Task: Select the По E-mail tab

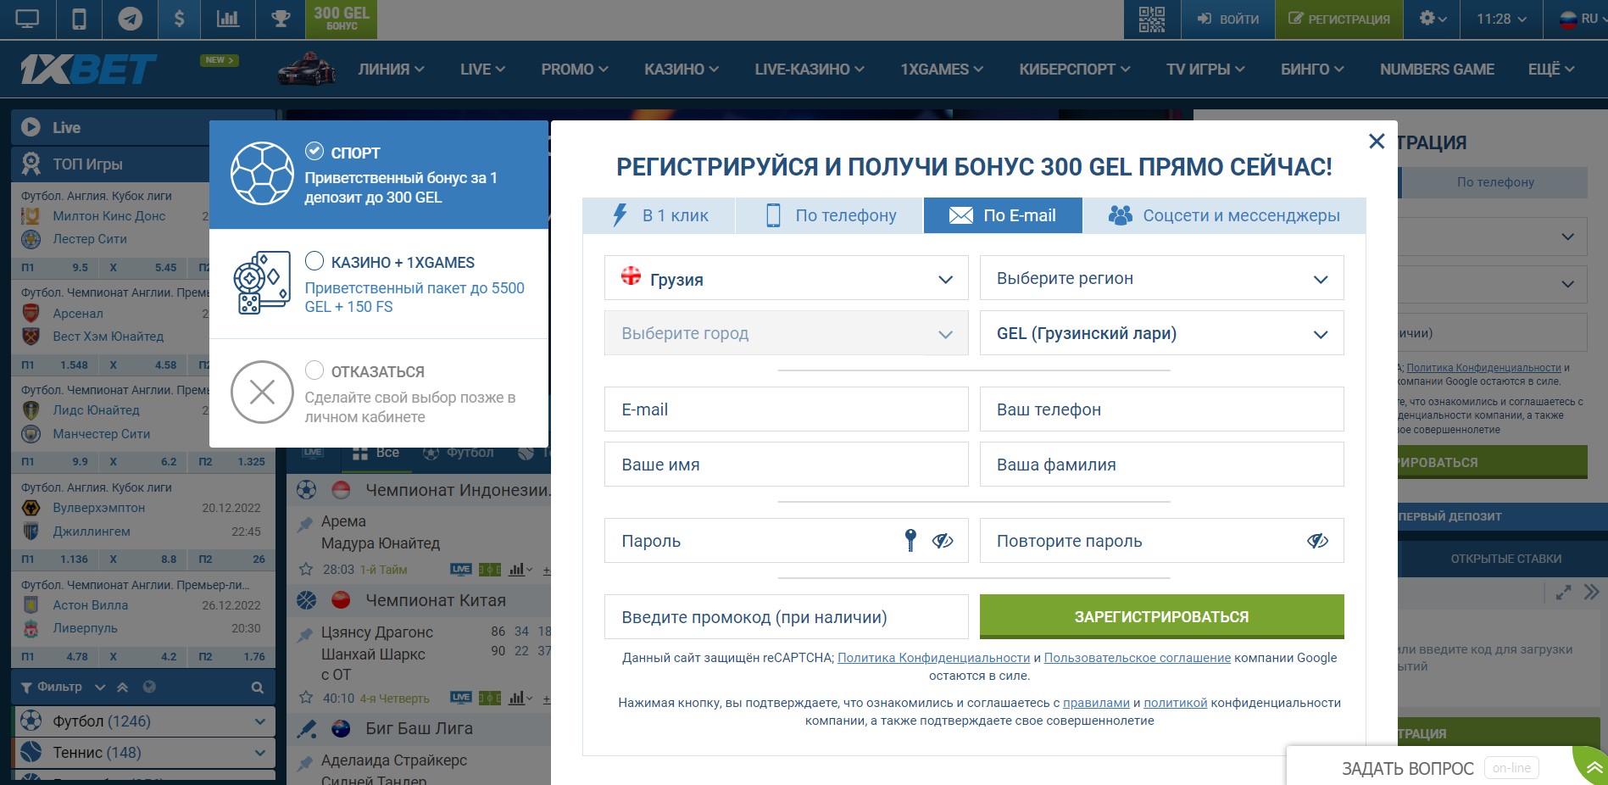Action: click(x=1003, y=215)
